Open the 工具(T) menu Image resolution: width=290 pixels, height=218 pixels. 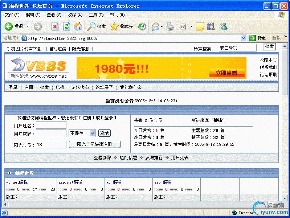96,15
